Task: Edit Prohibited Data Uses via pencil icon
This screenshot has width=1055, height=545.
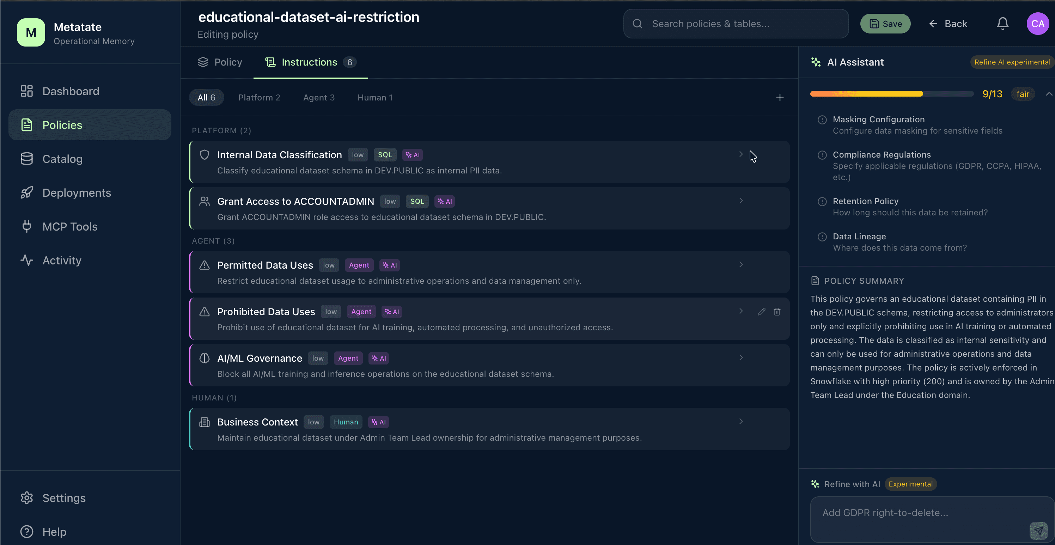Action: pyautogui.click(x=761, y=311)
